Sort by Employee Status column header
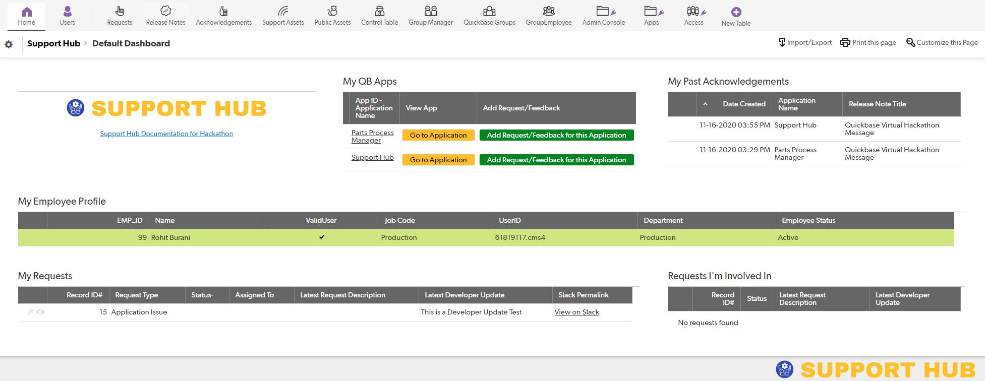 click(808, 220)
